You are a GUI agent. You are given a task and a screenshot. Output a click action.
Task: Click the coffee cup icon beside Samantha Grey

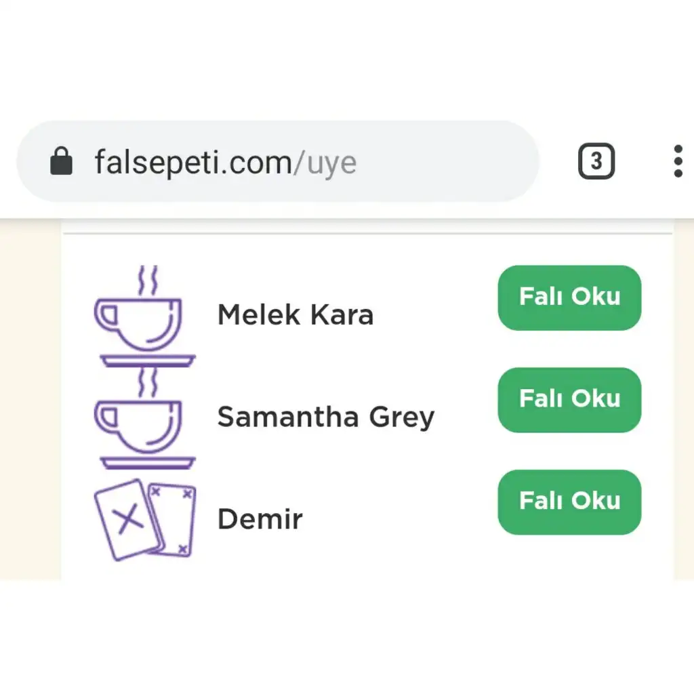(145, 418)
